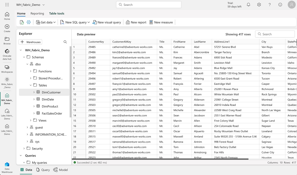This screenshot has height=175, width=297.
Task: Switch to the Query view tab
Action: coord(43,170)
